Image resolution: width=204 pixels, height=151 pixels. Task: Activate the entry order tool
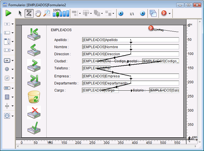29,13
